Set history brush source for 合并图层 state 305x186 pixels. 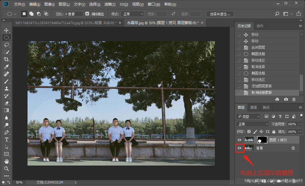[x=238, y=48]
